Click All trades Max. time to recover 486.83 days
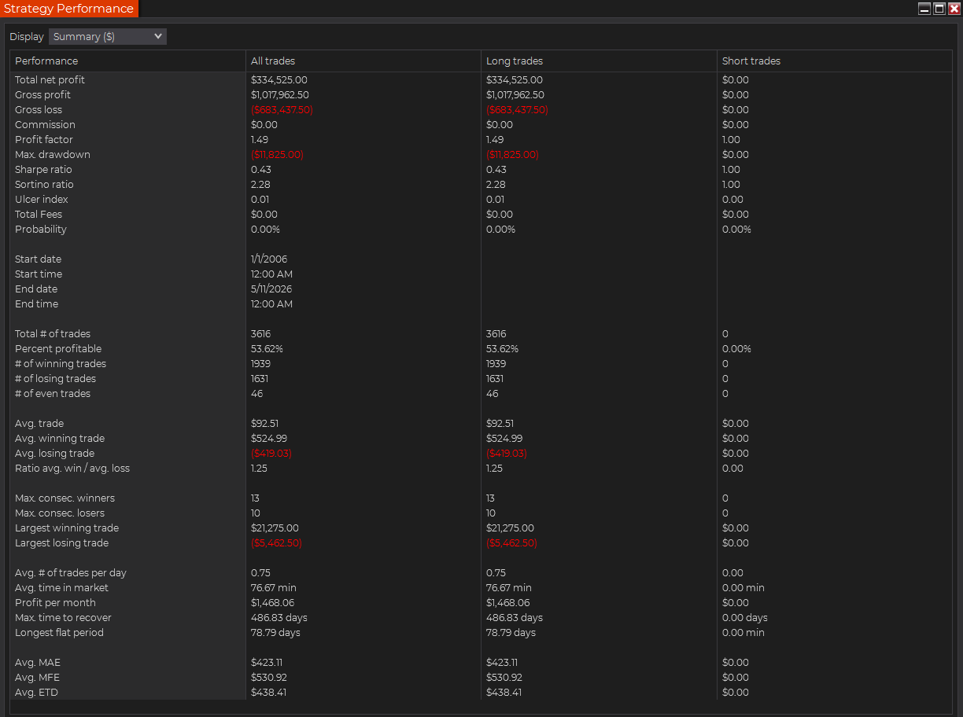963x717 pixels. tap(279, 618)
